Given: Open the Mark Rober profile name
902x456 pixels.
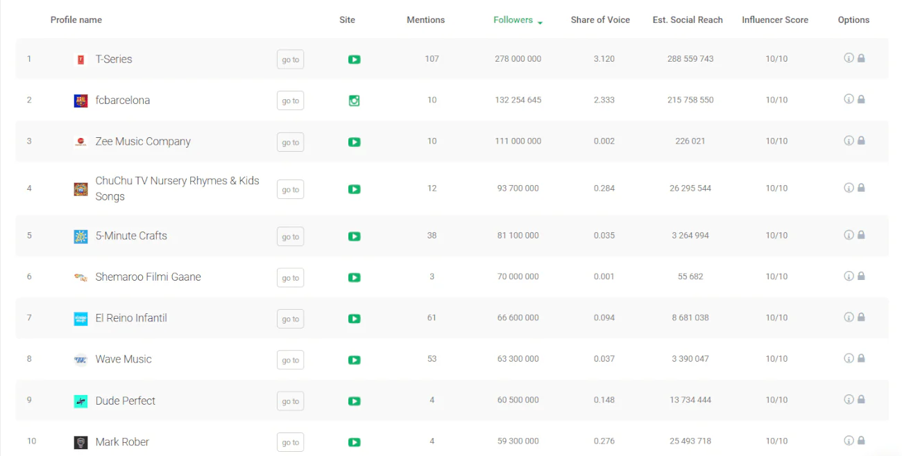Looking at the screenshot, I should [122, 442].
